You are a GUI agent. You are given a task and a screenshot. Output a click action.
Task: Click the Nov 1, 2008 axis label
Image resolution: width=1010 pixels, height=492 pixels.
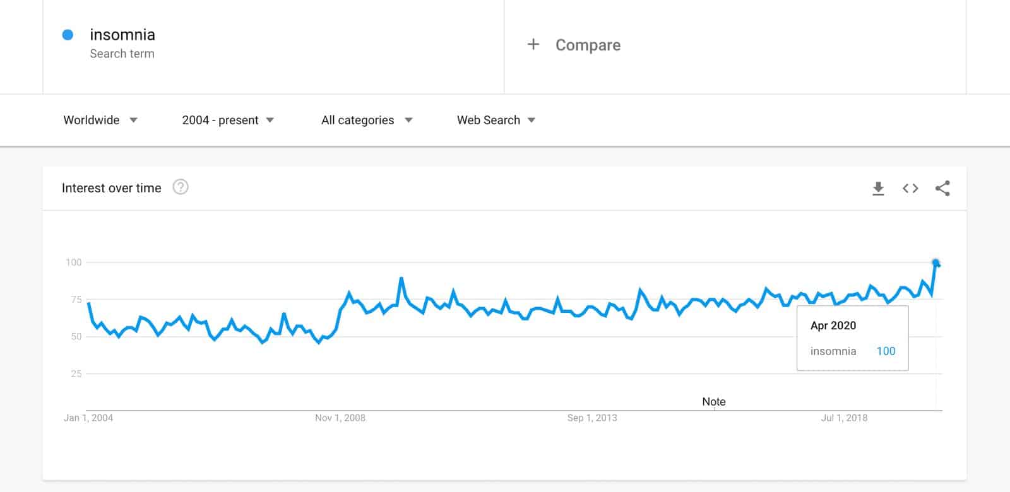(x=340, y=418)
